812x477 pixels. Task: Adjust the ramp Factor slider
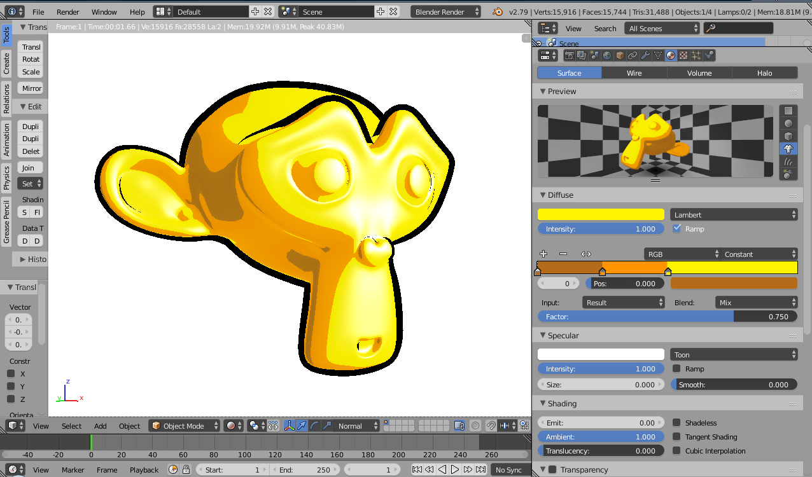click(668, 316)
